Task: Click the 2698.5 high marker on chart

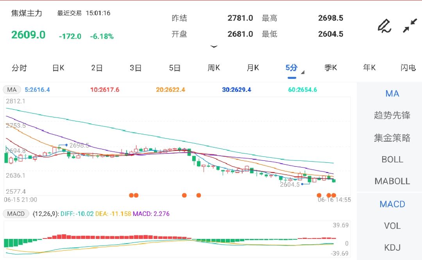Action: click(79, 146)
